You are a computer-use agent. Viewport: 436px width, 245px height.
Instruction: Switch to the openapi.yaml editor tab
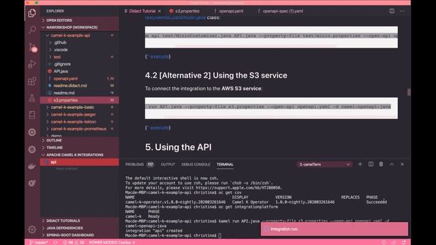coord(231,11)
